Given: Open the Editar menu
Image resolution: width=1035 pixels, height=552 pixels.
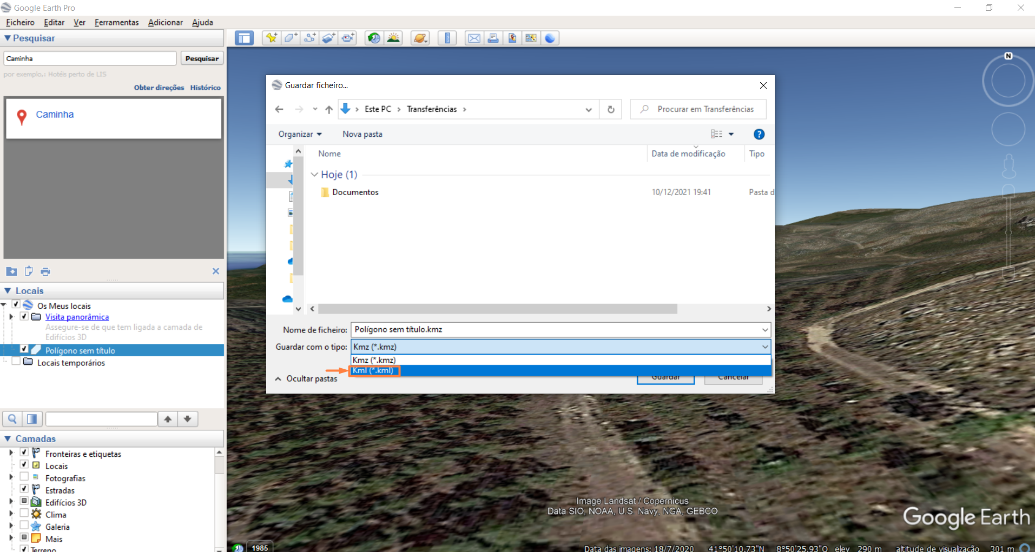Looking at the screenshot, I should (54, 22).
